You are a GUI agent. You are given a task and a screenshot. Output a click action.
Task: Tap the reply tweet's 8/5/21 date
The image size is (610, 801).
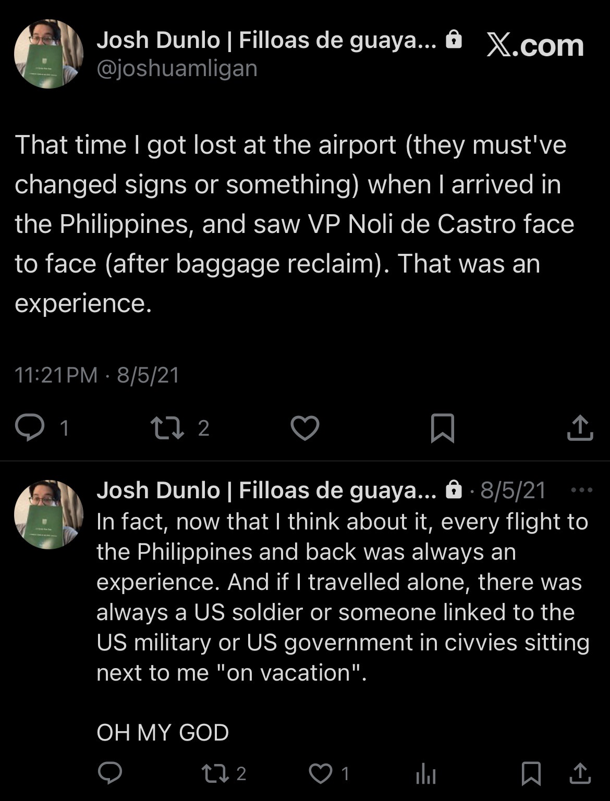click(x=513, y=490)
